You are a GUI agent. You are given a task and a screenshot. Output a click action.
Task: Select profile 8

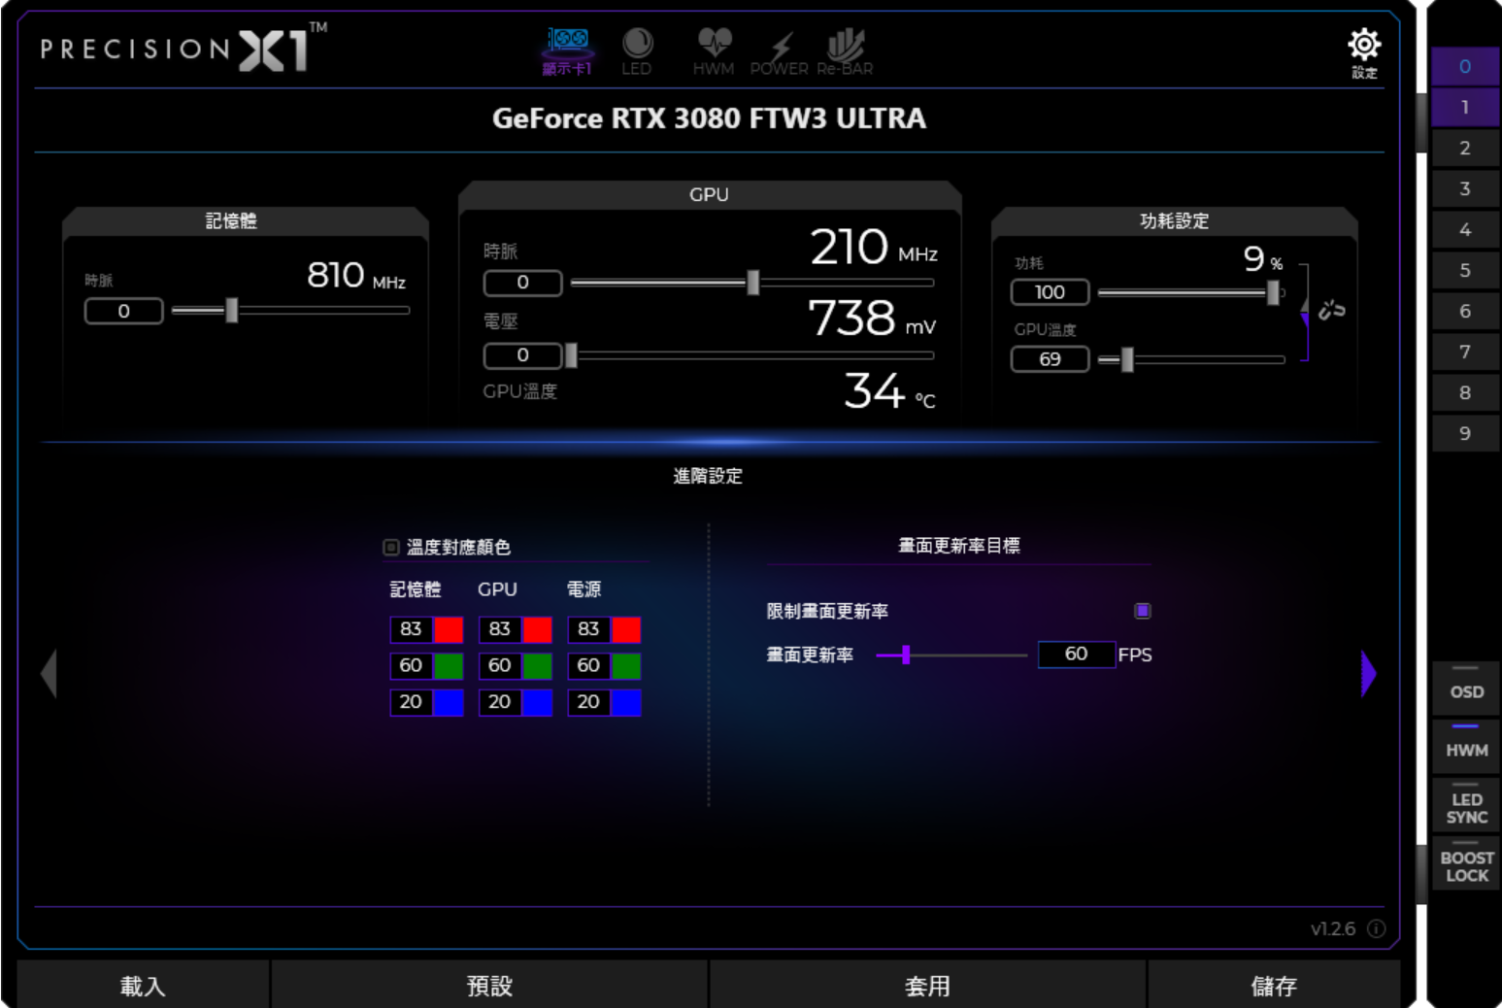click(1465, 392)
